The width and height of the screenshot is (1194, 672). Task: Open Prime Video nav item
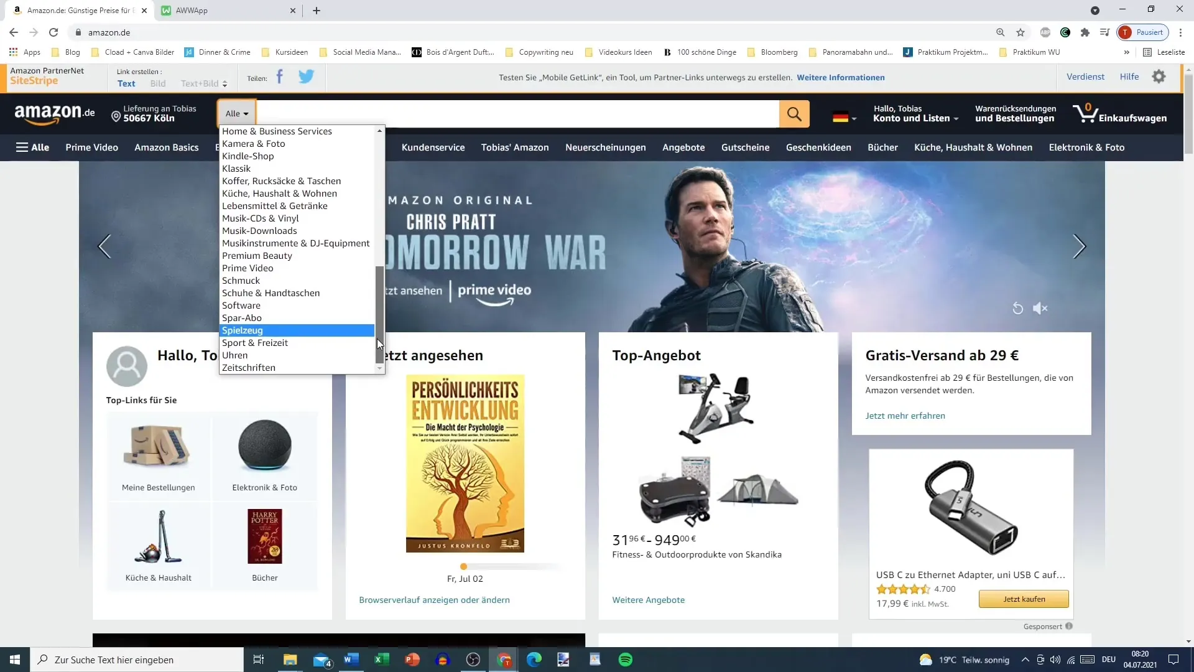coord(91,147)
